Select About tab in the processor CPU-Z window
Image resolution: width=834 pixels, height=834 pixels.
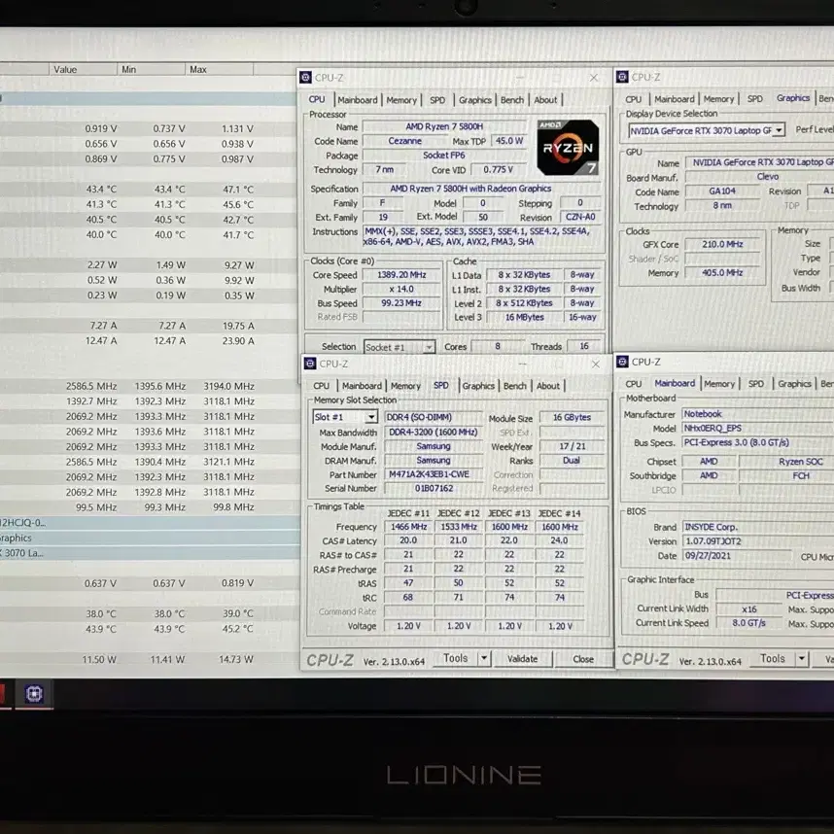pos(545,100)
